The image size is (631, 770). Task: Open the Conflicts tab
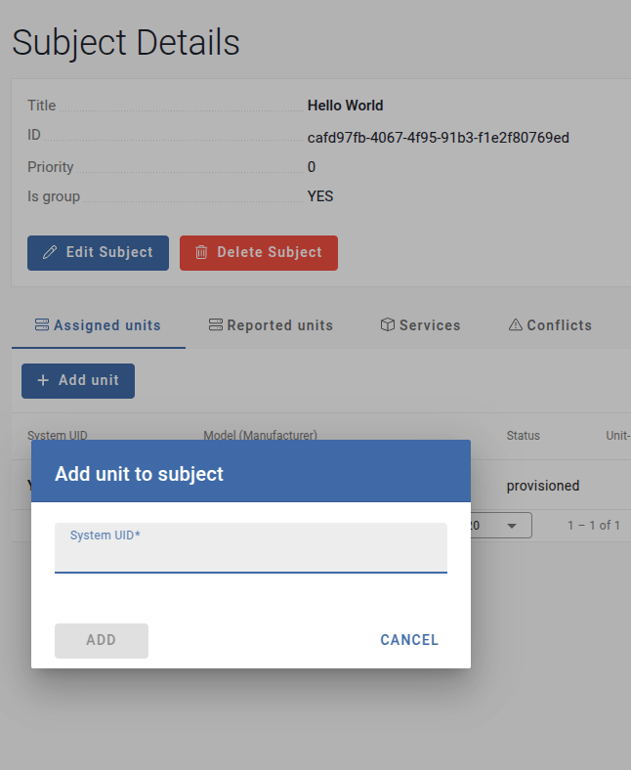[x=559, y=325]
